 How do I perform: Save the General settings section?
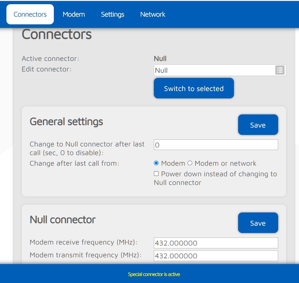coord(258,125)
